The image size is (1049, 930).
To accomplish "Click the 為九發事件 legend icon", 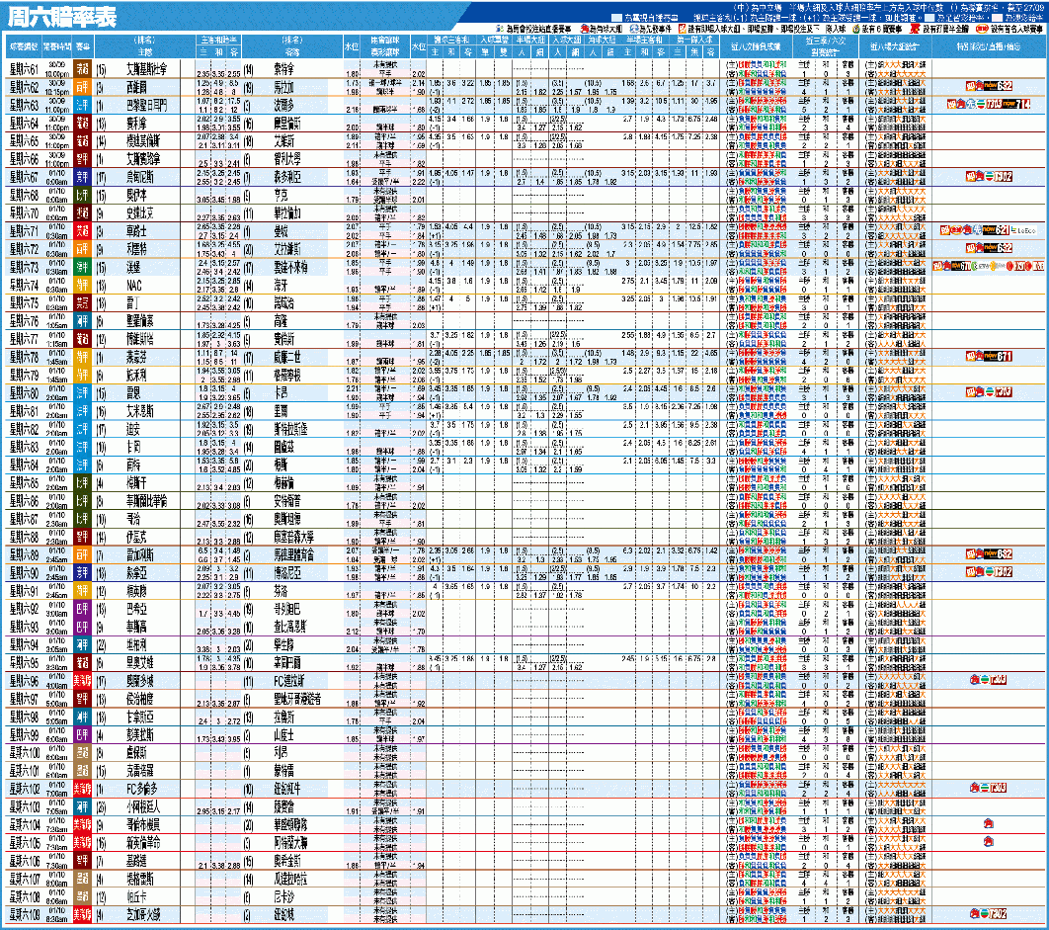I will coord(633,30).
